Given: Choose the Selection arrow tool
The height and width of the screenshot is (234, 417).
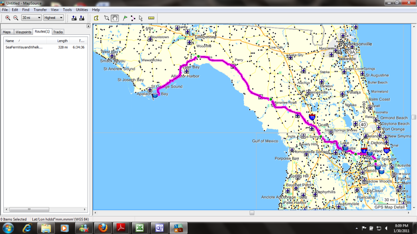Looking at the screenshot, I should coord(141,18).
